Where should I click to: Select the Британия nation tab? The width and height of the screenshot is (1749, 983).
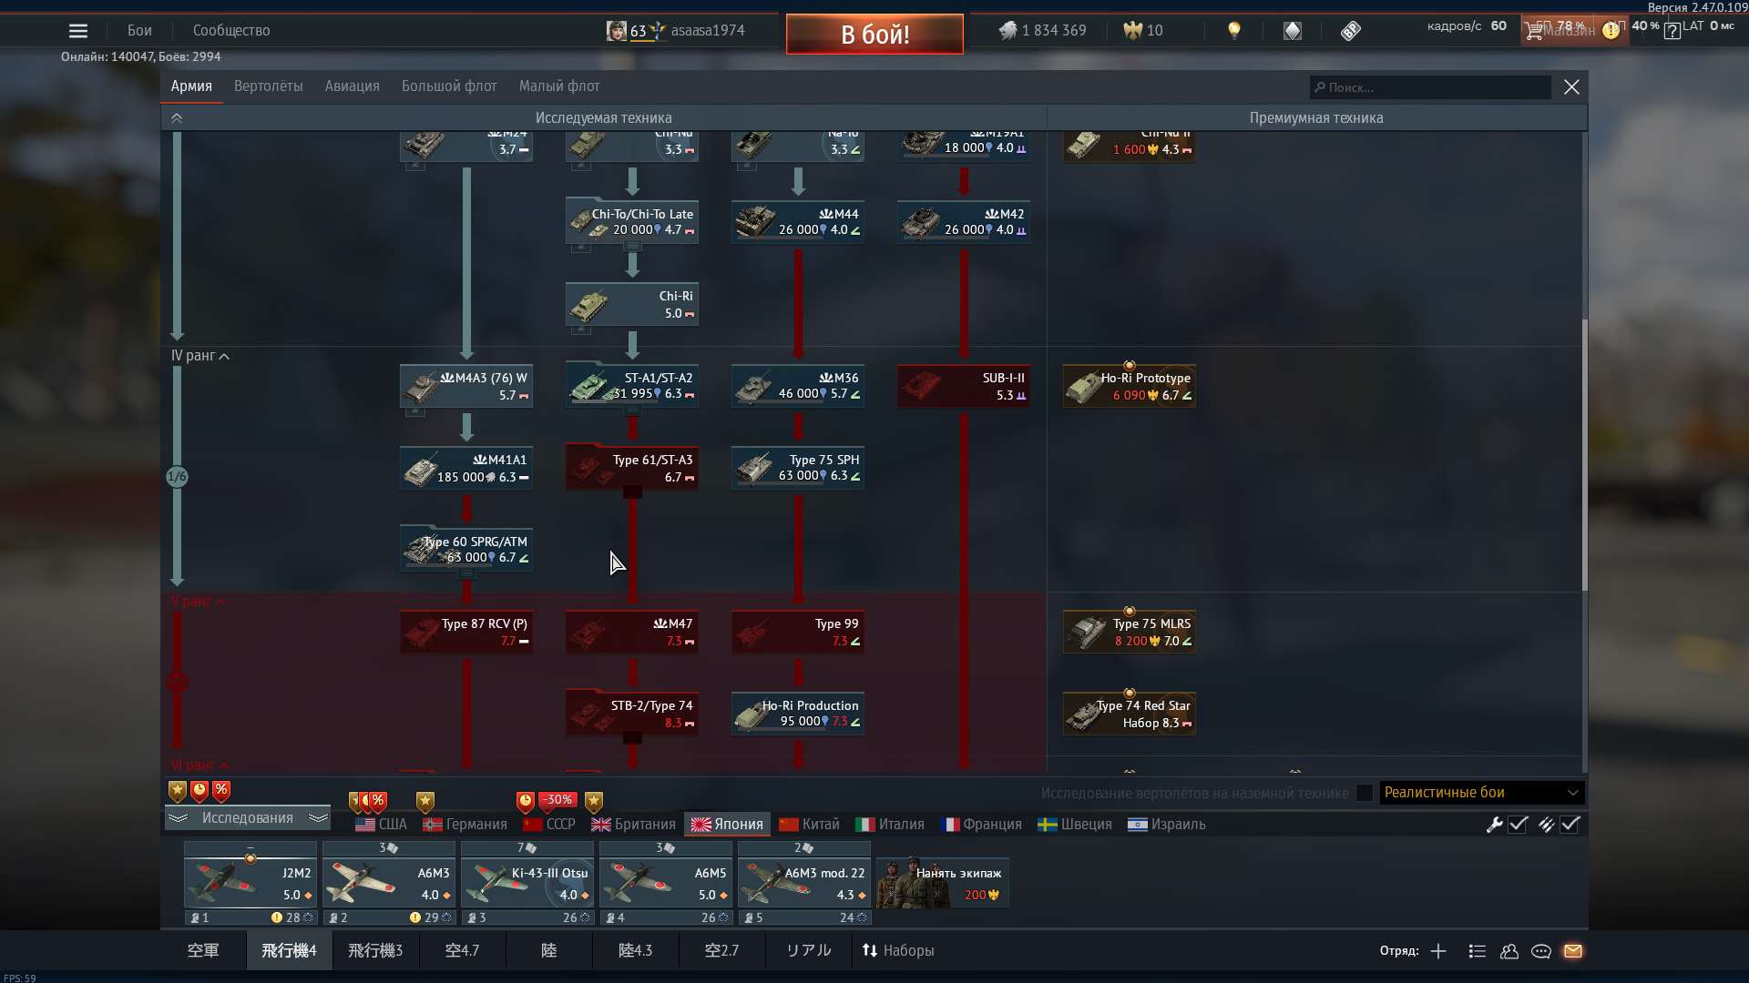coord(633,825)
